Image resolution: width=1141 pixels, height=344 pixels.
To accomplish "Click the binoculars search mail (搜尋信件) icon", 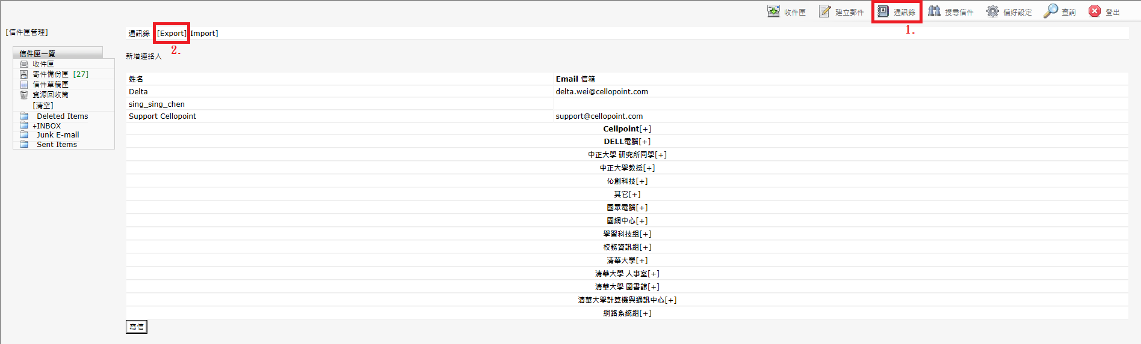I will point(934,11).
